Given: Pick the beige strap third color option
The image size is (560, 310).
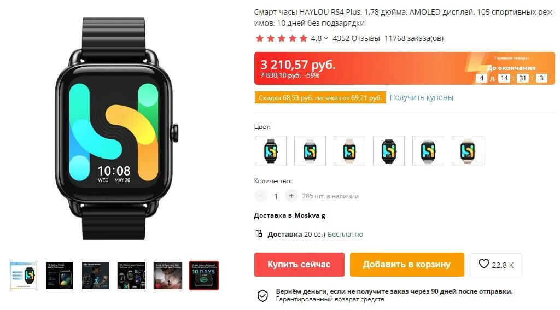Looking at the screenshot, I should pos(349,151).
